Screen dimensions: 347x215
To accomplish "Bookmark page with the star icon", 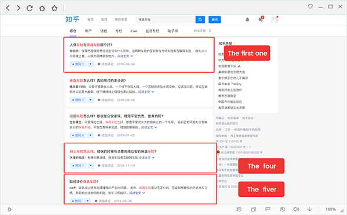I will coord(55,8).
